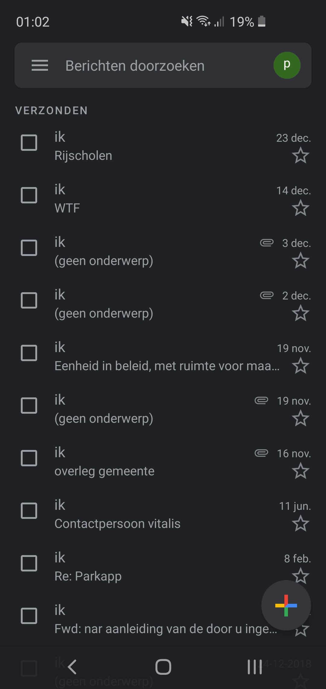This screenshot has width=326, height=689.
Task: Tap the Android back navigation button
Action: [72, 667]
